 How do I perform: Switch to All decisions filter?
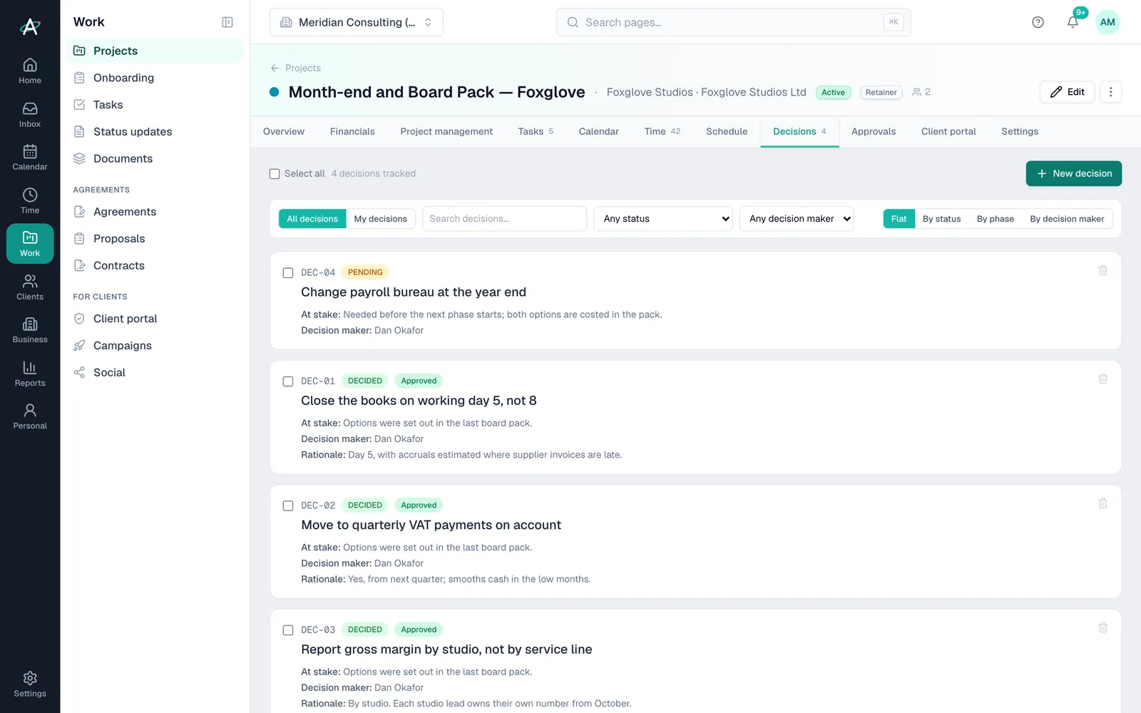click(312, 219)
